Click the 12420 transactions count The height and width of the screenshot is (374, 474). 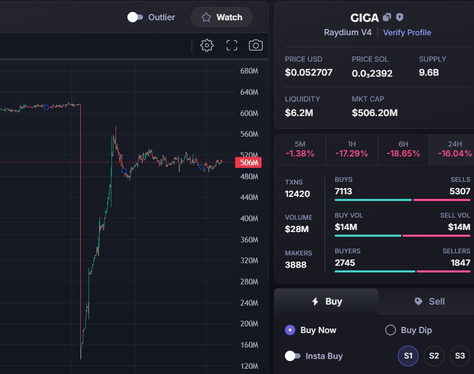tap(297, 194)
